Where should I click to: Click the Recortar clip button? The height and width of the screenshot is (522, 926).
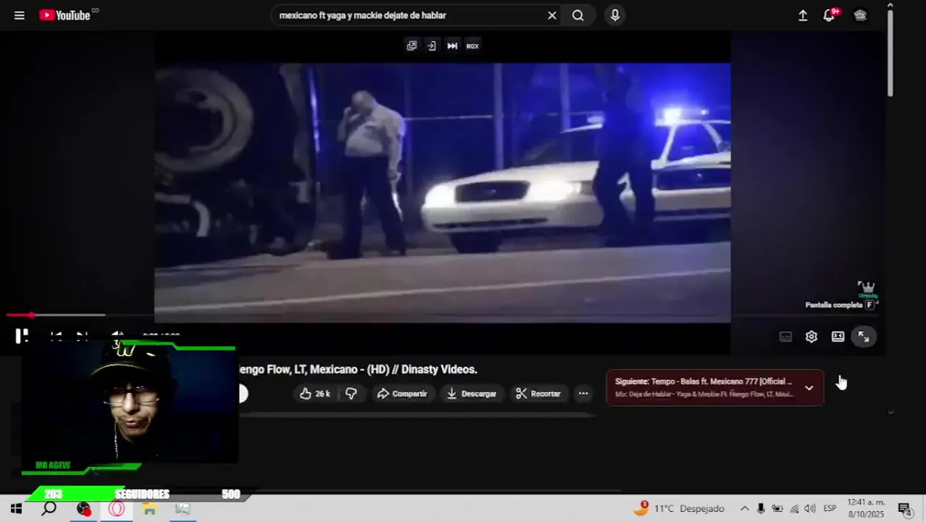[x=538, y=394]
